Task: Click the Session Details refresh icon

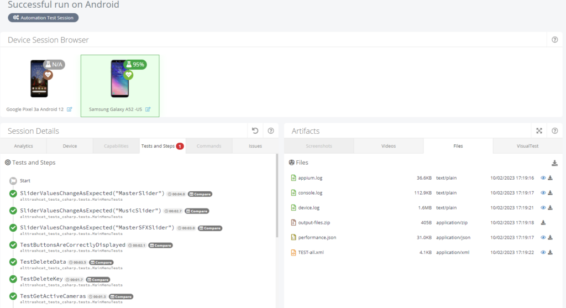Action: 255,130
